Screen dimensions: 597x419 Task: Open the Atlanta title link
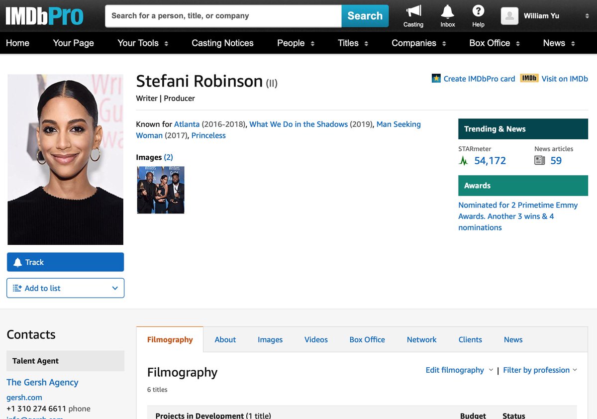187,124
